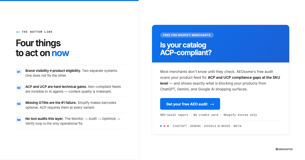Click 'Is your catalog ACP-compliant?' heading

point(186,49)
